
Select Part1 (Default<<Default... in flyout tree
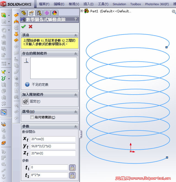[110, 11]
